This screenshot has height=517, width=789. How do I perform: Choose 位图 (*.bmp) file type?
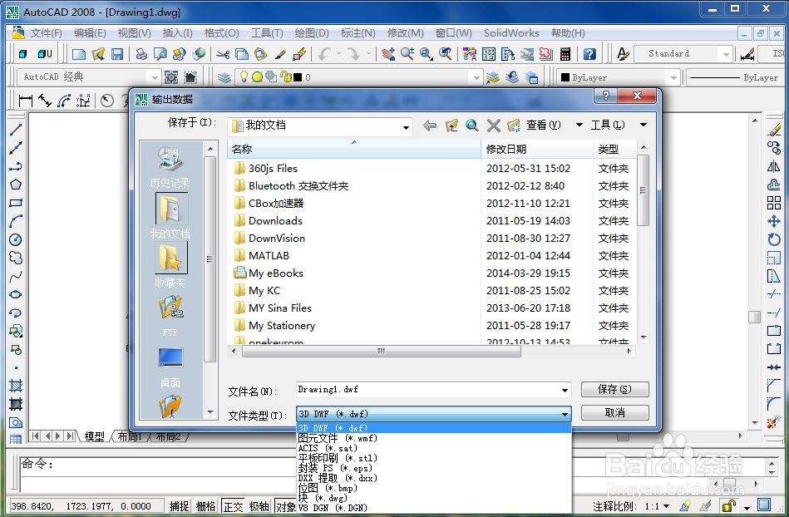[434, 488]
